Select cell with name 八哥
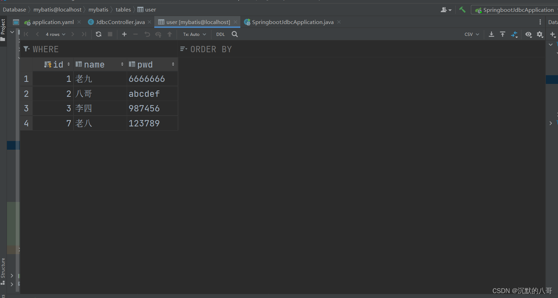 click(100, 94)
